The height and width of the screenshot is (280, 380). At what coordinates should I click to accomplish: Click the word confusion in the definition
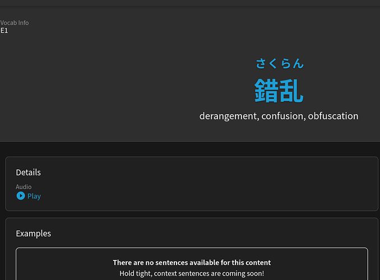pyautogui.click(x=283, y=116)
